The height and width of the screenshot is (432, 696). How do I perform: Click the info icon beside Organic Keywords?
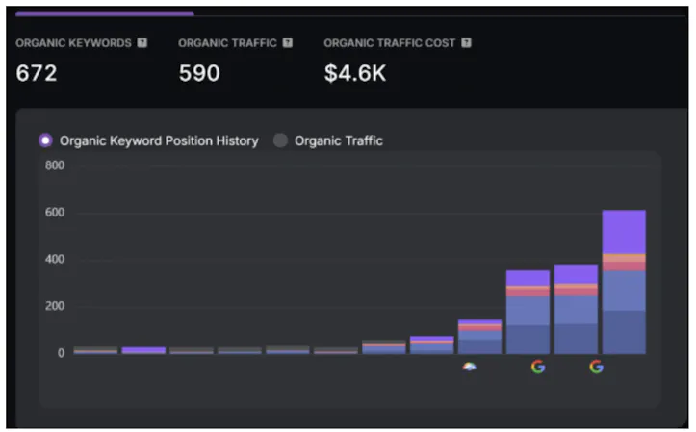click(x=142, y=43)
